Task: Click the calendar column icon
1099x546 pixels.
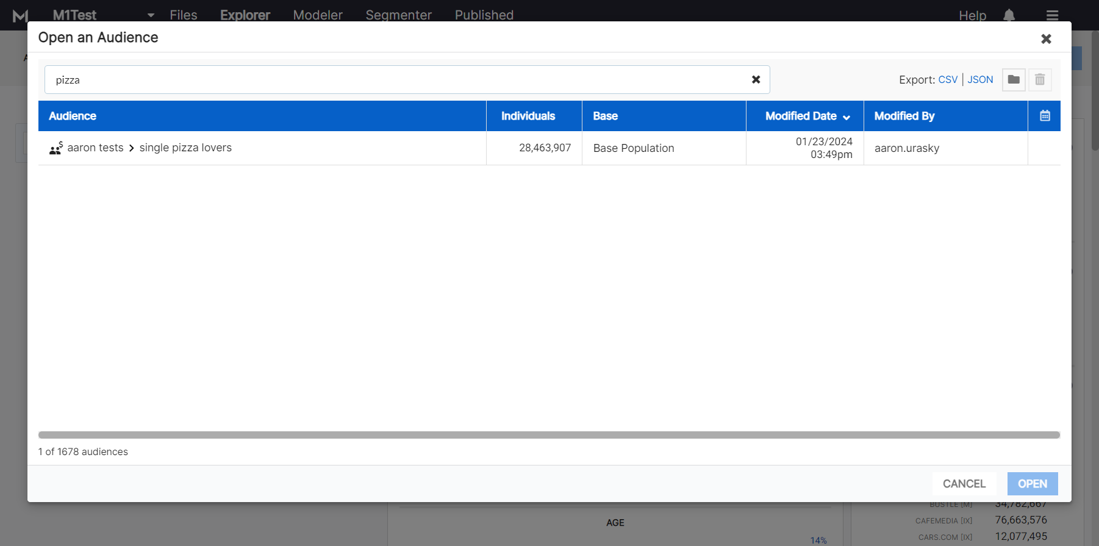Action: pyautogui.click(x=1045, y=115)
